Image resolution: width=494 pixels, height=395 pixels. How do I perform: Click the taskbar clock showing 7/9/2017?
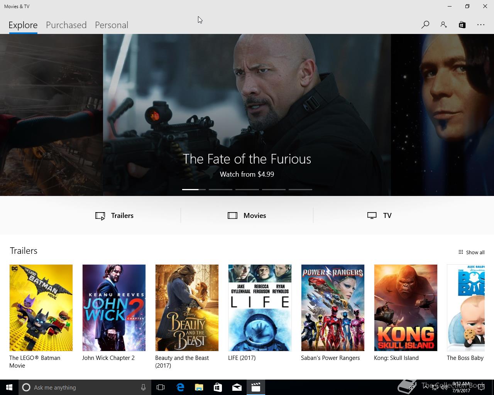pyautogui.click(x=461, y=387)
